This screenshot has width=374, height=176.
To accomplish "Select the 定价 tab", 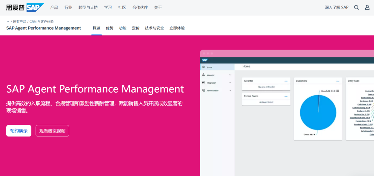I will point(136,28).
